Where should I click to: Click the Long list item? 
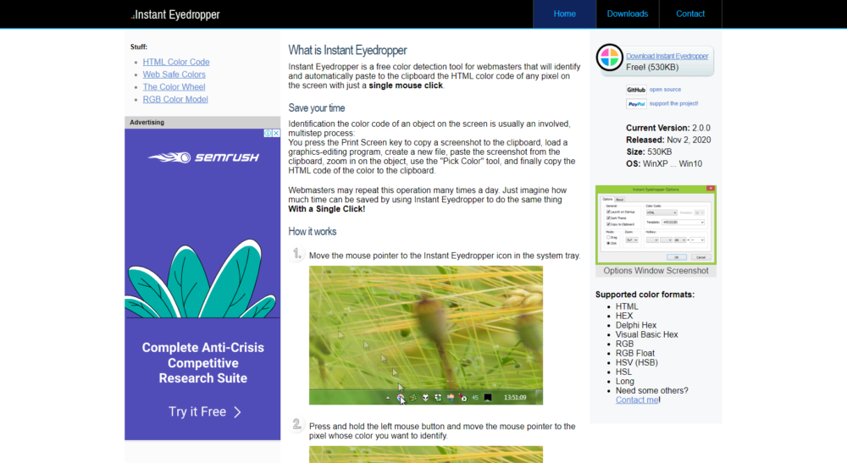[625, 381]
